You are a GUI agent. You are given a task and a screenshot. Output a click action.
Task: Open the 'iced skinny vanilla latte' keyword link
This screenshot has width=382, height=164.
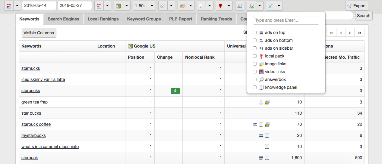(43, 79)
